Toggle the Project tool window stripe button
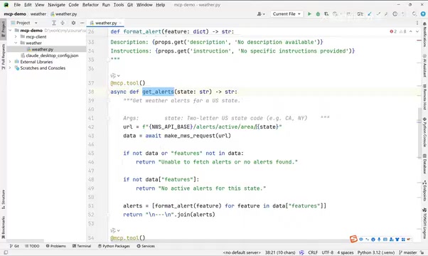Image resolution: width=428 pixels, height=256 pixels. click(x=4, y=28)
